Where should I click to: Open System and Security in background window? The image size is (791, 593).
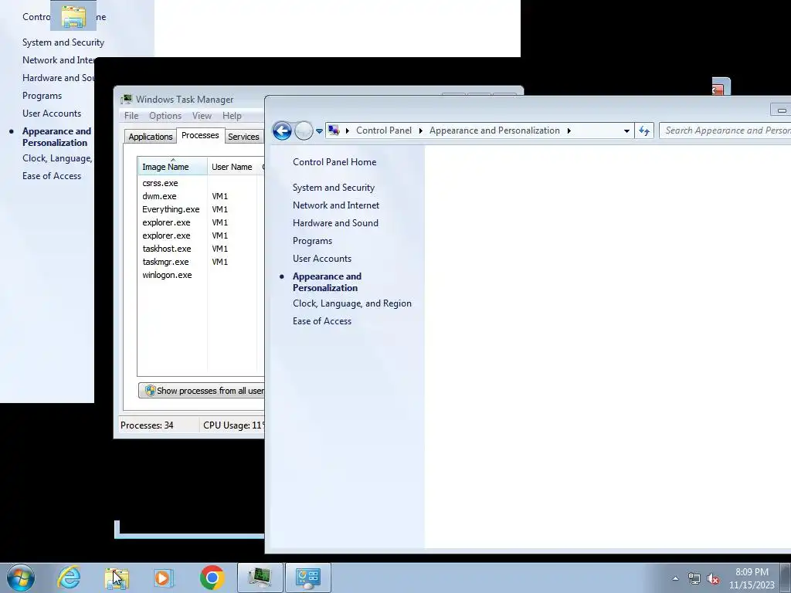[x=63, y=42]
